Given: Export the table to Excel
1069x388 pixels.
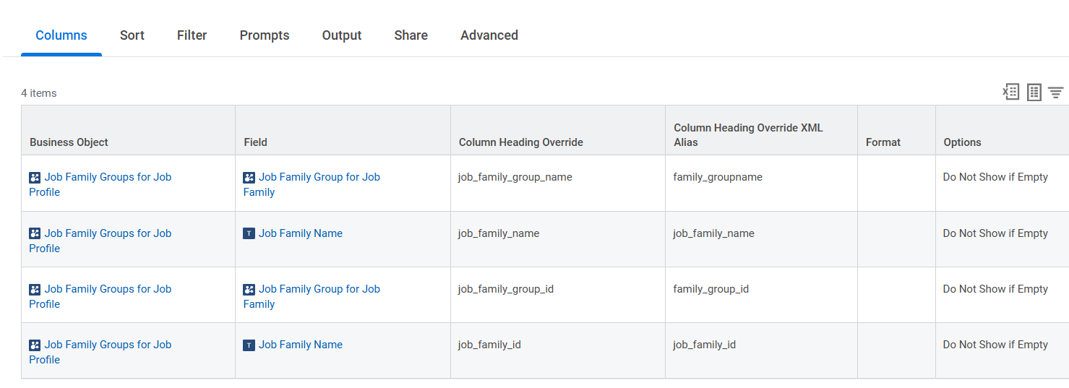Looking at the screenshot, I should pyautogui.click(x=1010, y=92).
